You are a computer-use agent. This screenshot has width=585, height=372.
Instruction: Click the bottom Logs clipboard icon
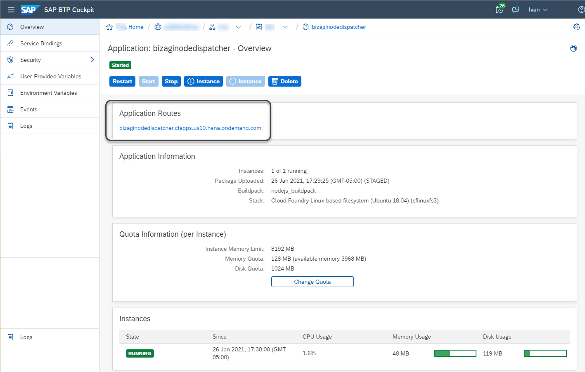click(10, 337)
